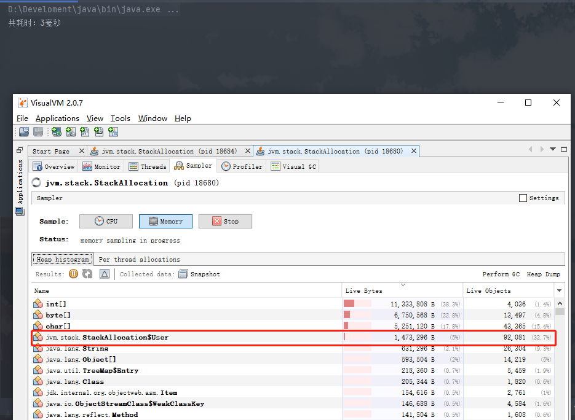The width and height of the screenshot is (575, 420).
Task: Sort by the Live Bytes column header
Action: point(402,290)
